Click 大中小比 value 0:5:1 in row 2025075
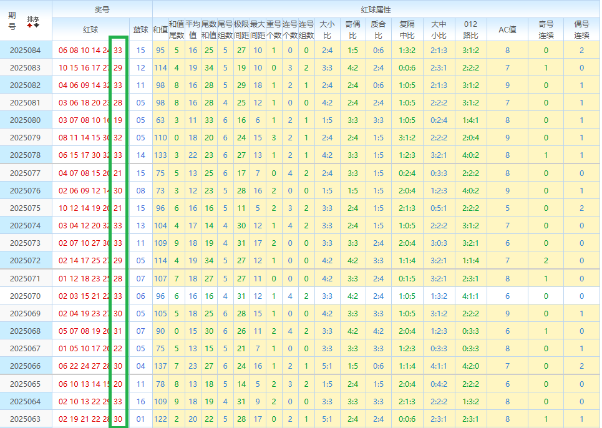 pyautogui.click(x=439, y=208)
